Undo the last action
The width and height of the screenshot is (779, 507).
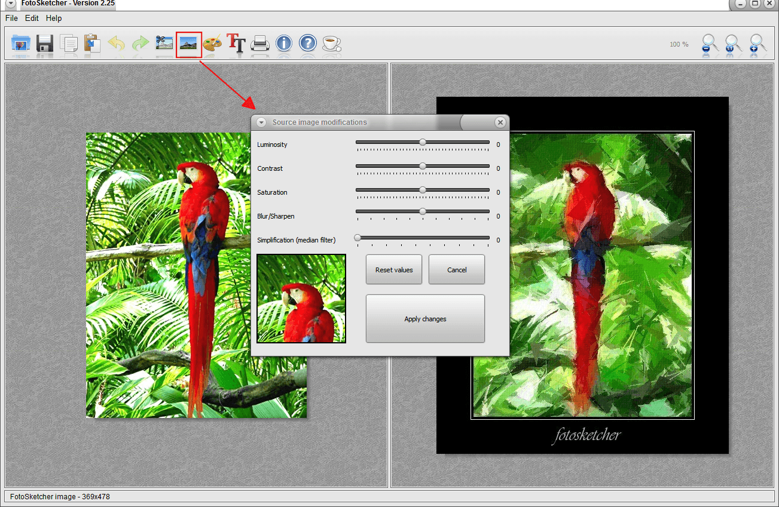pyautogui.click(x=117, y=44)
